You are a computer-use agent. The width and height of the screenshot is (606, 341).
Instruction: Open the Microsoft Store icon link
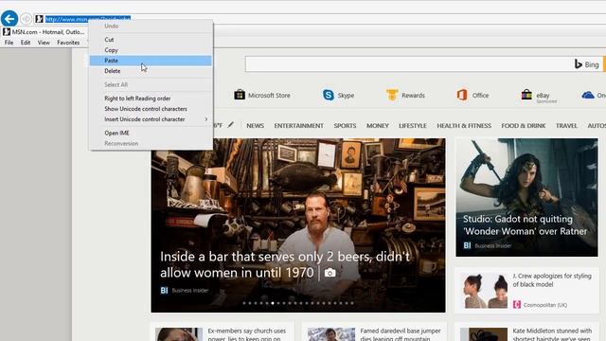240,95
